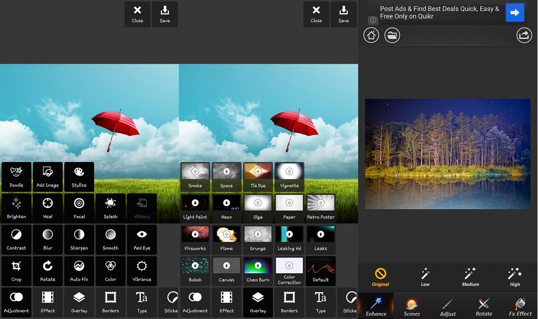Open the Fx Effect tab
This screenshot has width=538, height=319.
[520, 306]
